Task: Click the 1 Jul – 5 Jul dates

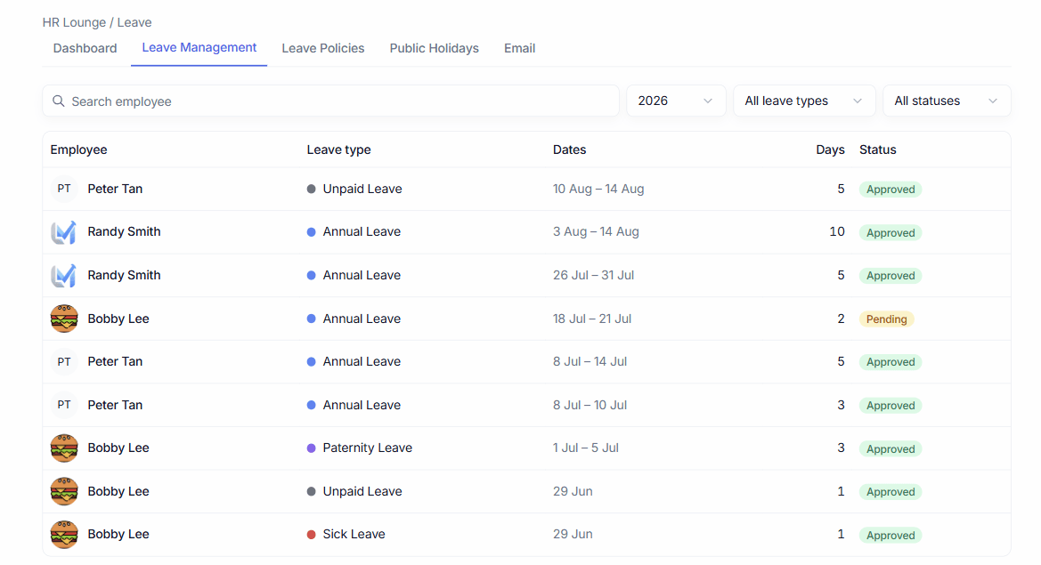Action: click(x=586, y=448)
